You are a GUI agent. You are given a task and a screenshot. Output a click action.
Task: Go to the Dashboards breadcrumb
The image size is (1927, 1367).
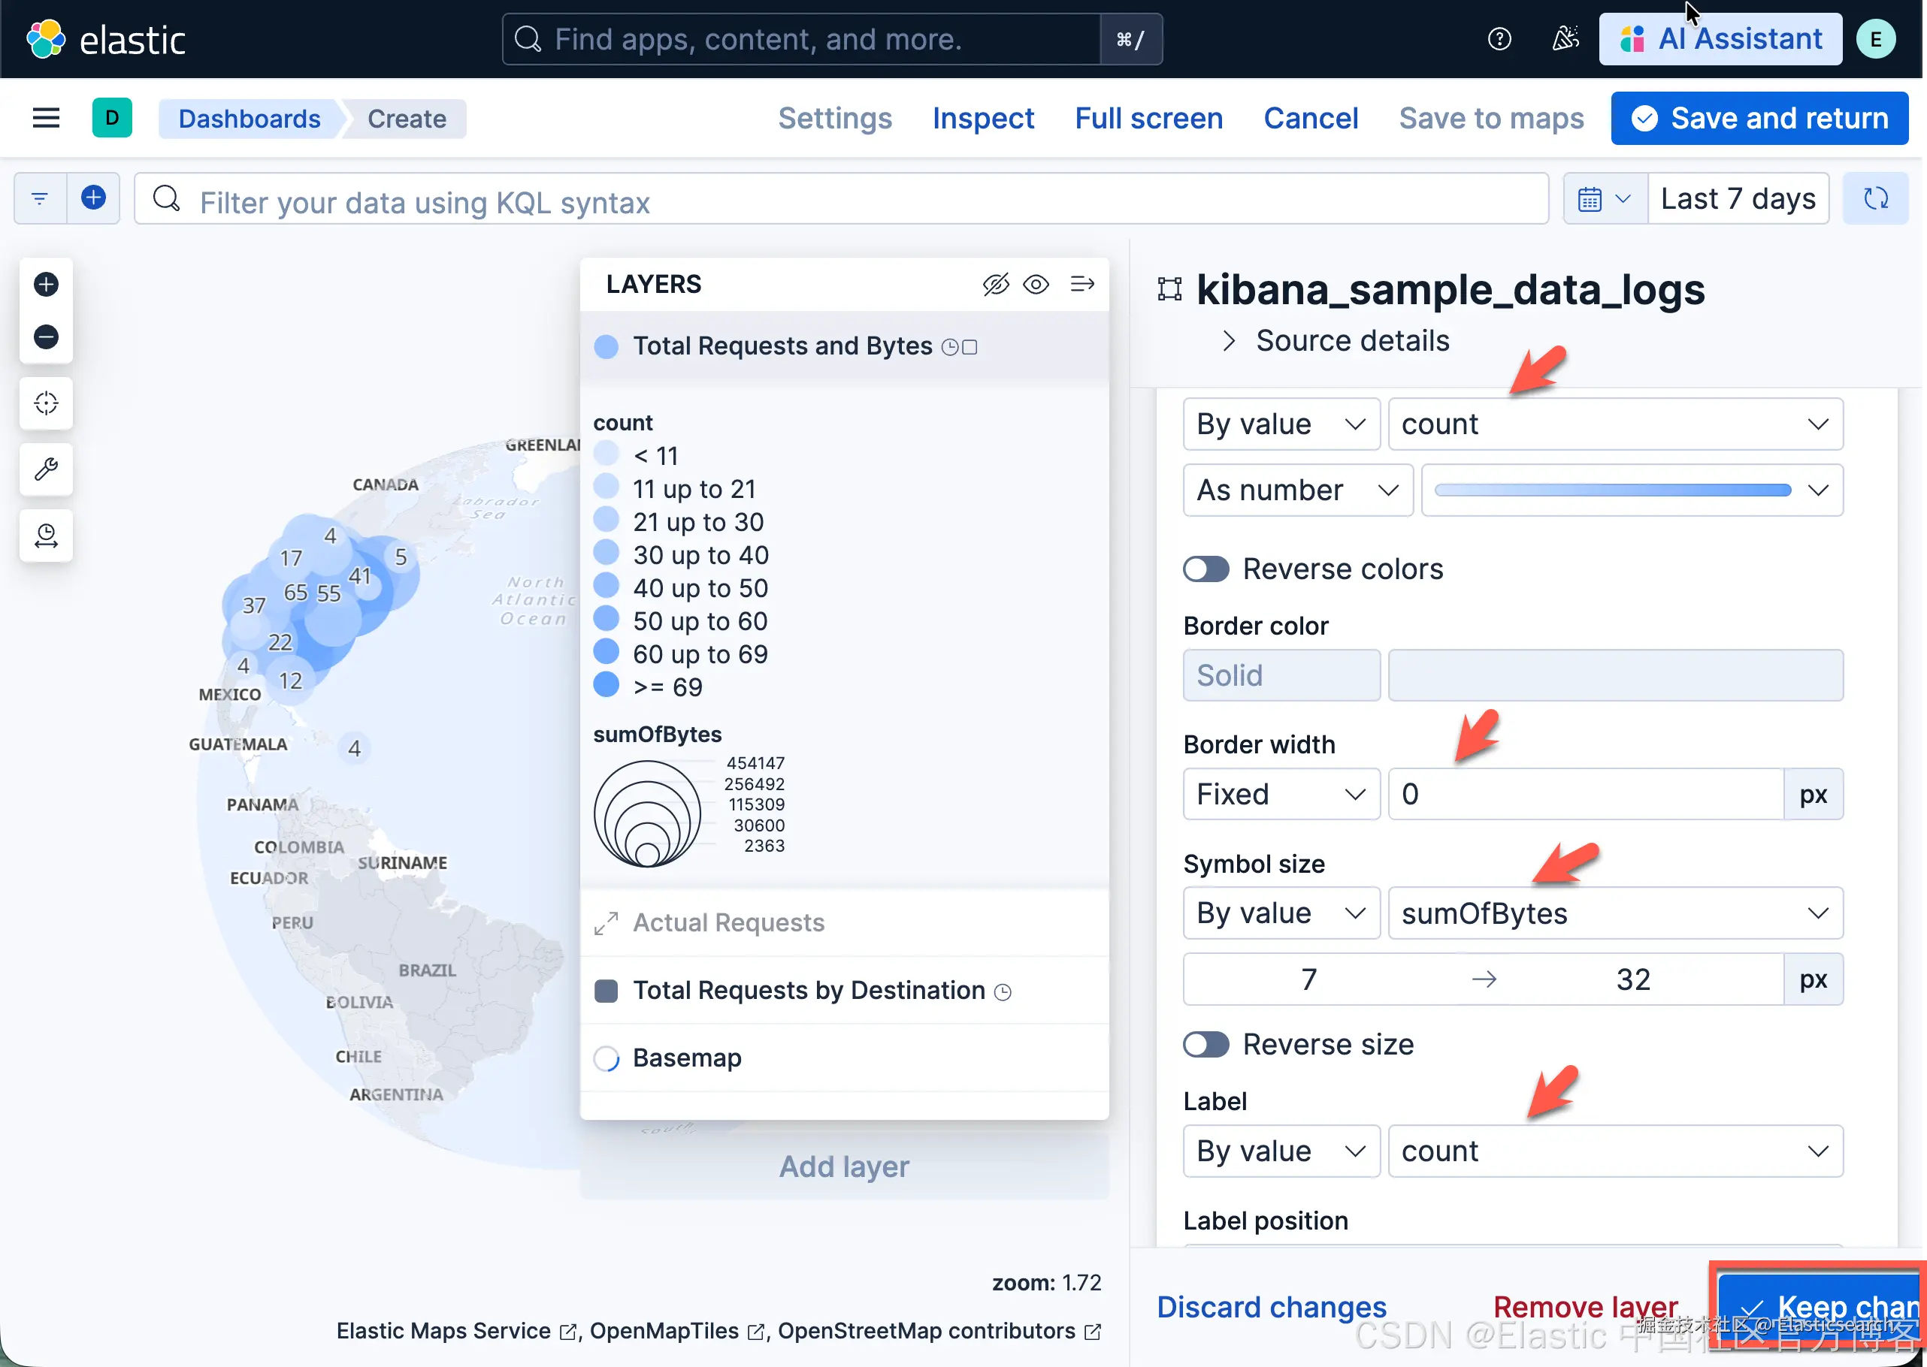(x=250, y=119)
